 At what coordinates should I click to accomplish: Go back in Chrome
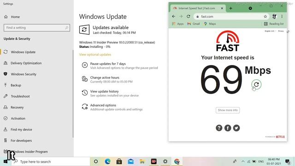point(173,17)
